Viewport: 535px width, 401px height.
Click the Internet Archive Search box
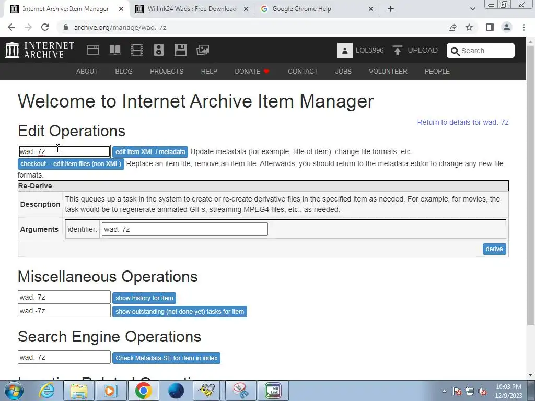point(481,51)
